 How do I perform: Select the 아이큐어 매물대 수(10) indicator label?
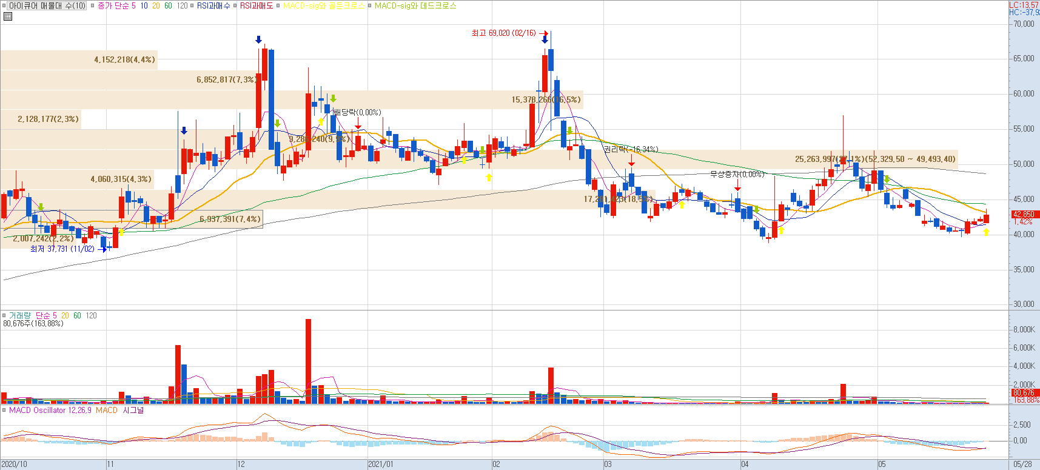pyautogui.click(x=47, y=5)
